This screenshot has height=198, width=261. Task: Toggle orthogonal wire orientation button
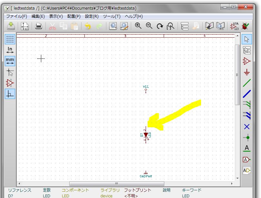click(x=10, y=94)
